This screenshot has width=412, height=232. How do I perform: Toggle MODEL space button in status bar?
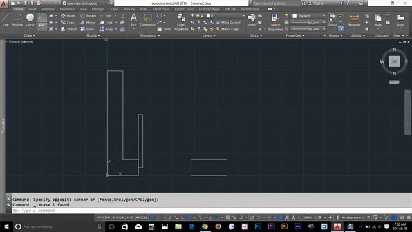click(x=142, y=218)
